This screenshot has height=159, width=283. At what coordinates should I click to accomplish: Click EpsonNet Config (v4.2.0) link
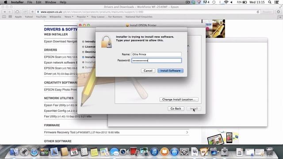pos(61,111)
